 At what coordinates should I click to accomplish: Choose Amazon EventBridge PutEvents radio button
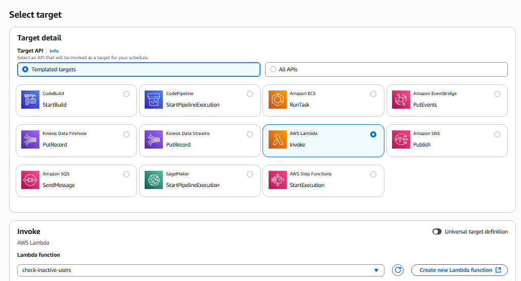point(497,94)
